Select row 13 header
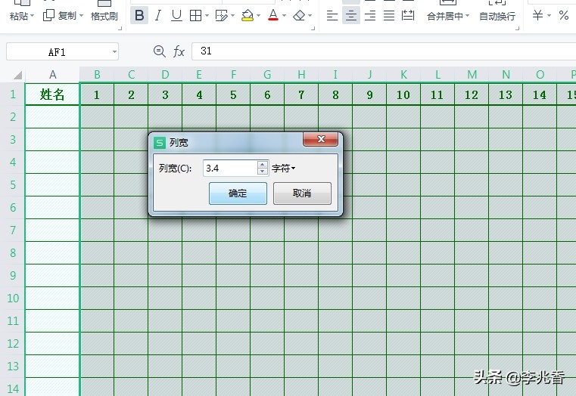Image resolution: width=576 pixels, height=396 pixels. (13, 366)
